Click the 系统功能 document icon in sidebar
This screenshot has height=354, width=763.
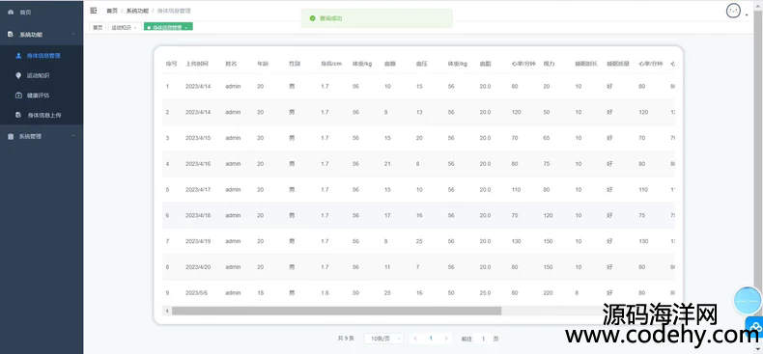pos(11,35)
